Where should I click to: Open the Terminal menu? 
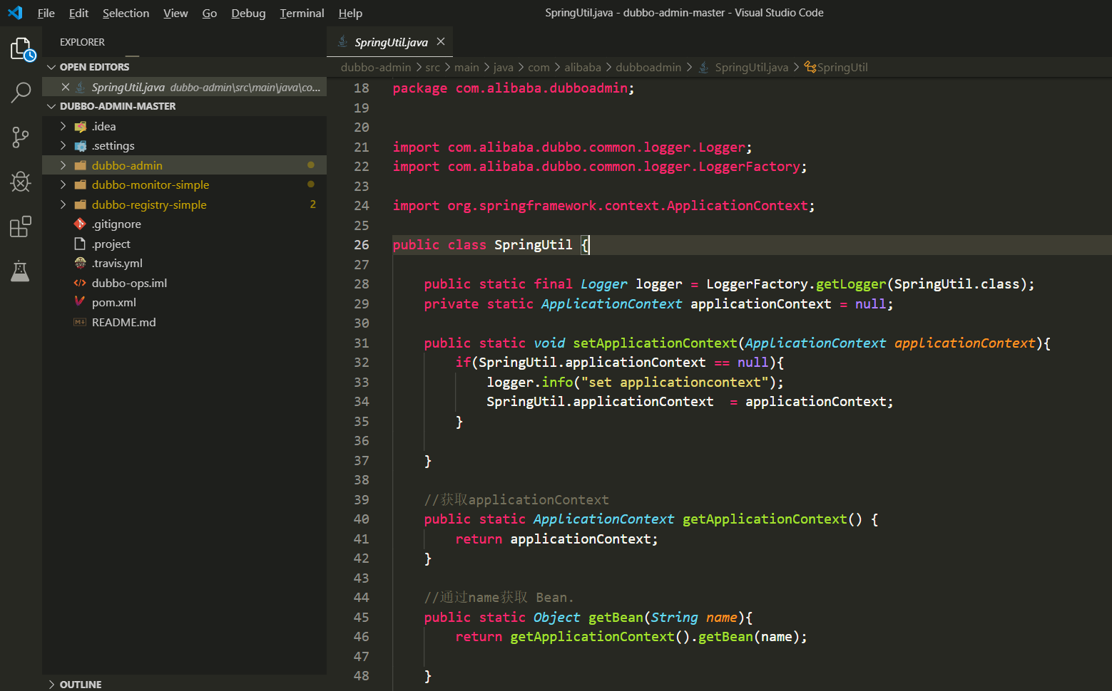(302, 13)
